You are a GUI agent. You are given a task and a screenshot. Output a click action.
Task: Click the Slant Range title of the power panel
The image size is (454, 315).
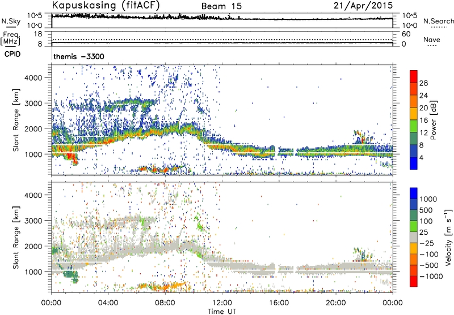tap(16, 120)
